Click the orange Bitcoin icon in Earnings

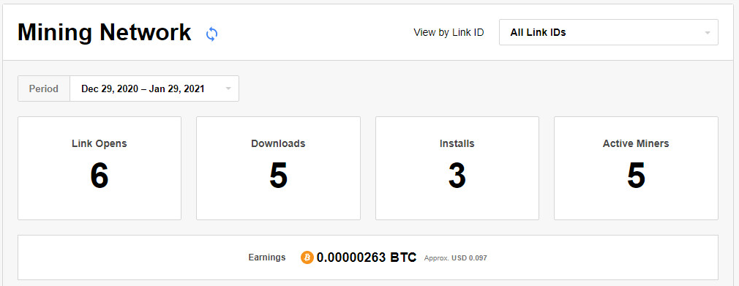pyautogui.click(x=307, y=257)
